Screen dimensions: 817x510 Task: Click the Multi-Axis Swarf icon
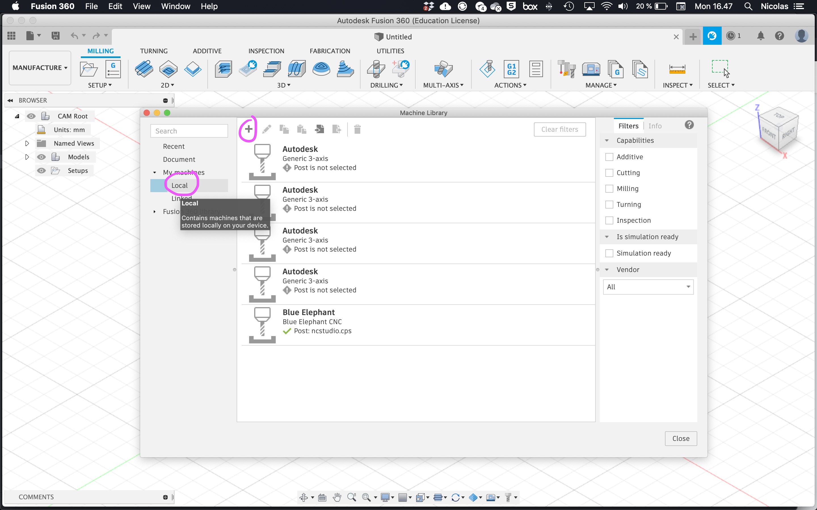click(x=443, y=69)
